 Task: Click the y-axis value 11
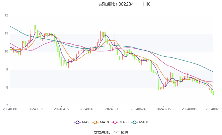coord(6,33)
